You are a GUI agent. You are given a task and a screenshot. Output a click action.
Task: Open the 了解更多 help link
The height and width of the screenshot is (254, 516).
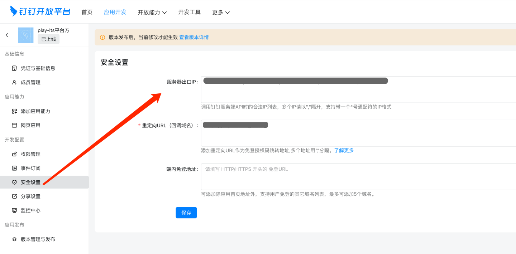pyautogui.click(x=344, y=150)
